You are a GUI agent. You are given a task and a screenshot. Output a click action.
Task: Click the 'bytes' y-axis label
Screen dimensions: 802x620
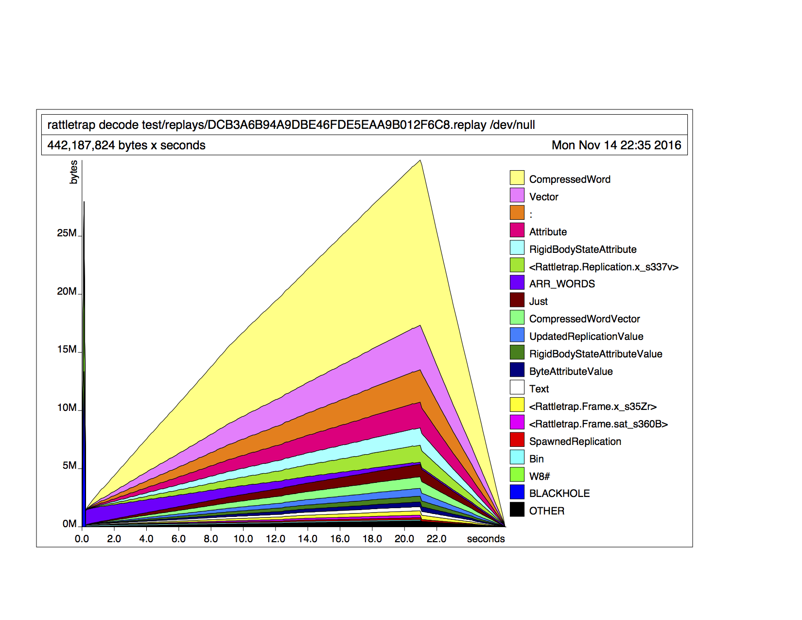coord(73,172)
